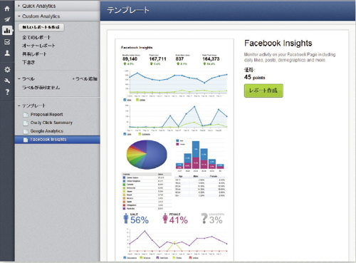Screen dimensions: 356x263
Task: Click the Google Analytics document icon
Action: (x=26, y=131)
